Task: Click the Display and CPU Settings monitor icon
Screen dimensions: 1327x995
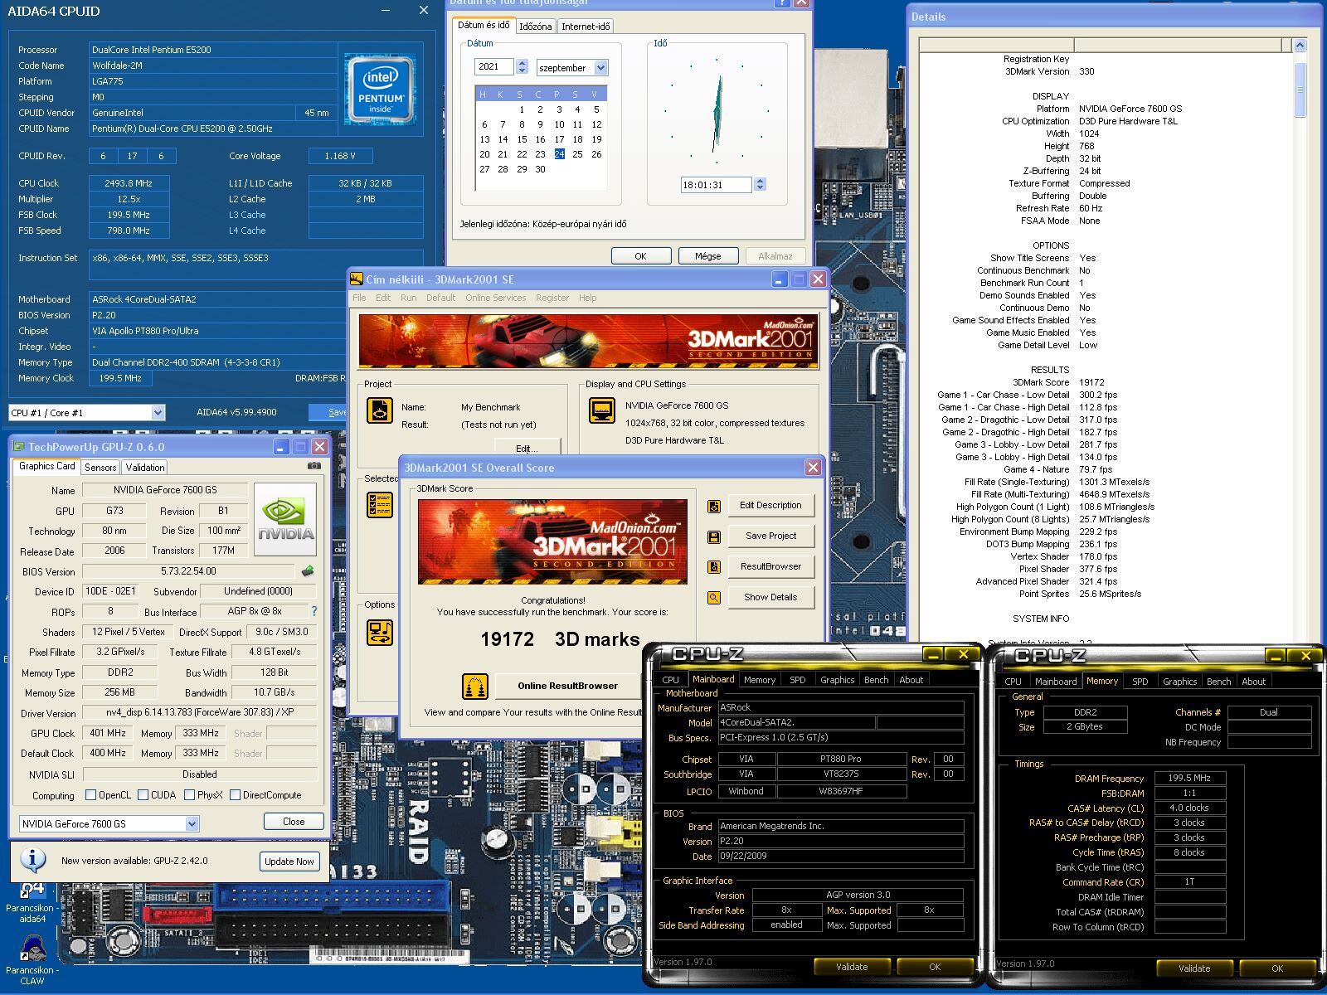Action: (602, 410)
